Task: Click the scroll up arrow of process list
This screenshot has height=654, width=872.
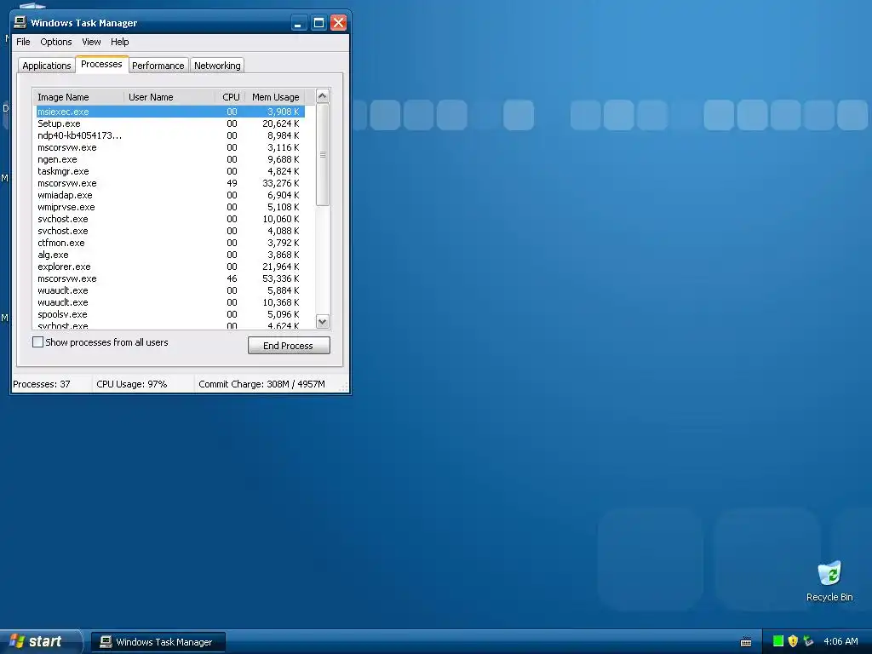Action: tap(323, 96)
